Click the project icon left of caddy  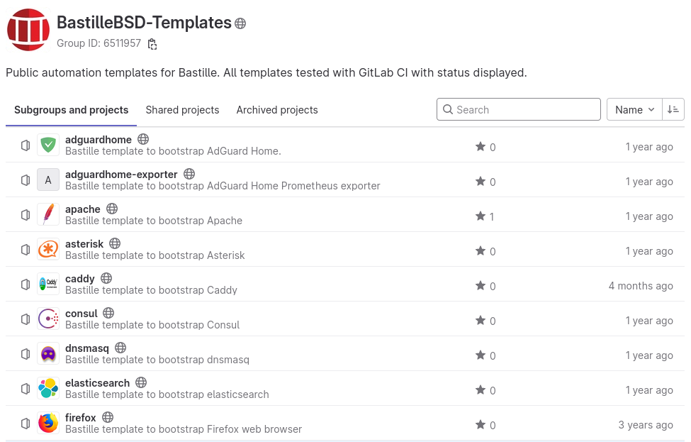(x=26, y=284)
